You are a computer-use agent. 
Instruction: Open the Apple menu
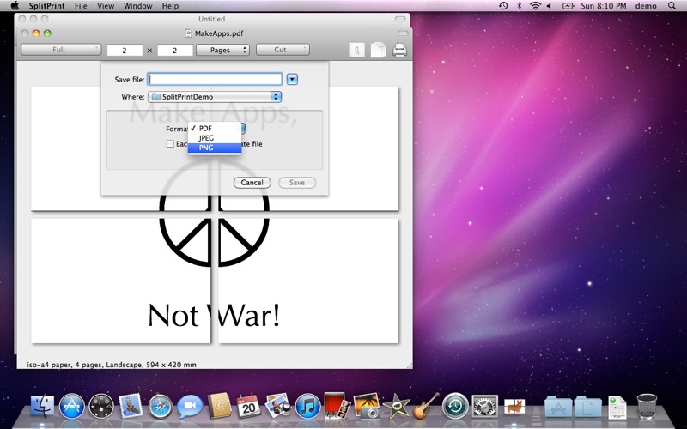tap(15, 6)
